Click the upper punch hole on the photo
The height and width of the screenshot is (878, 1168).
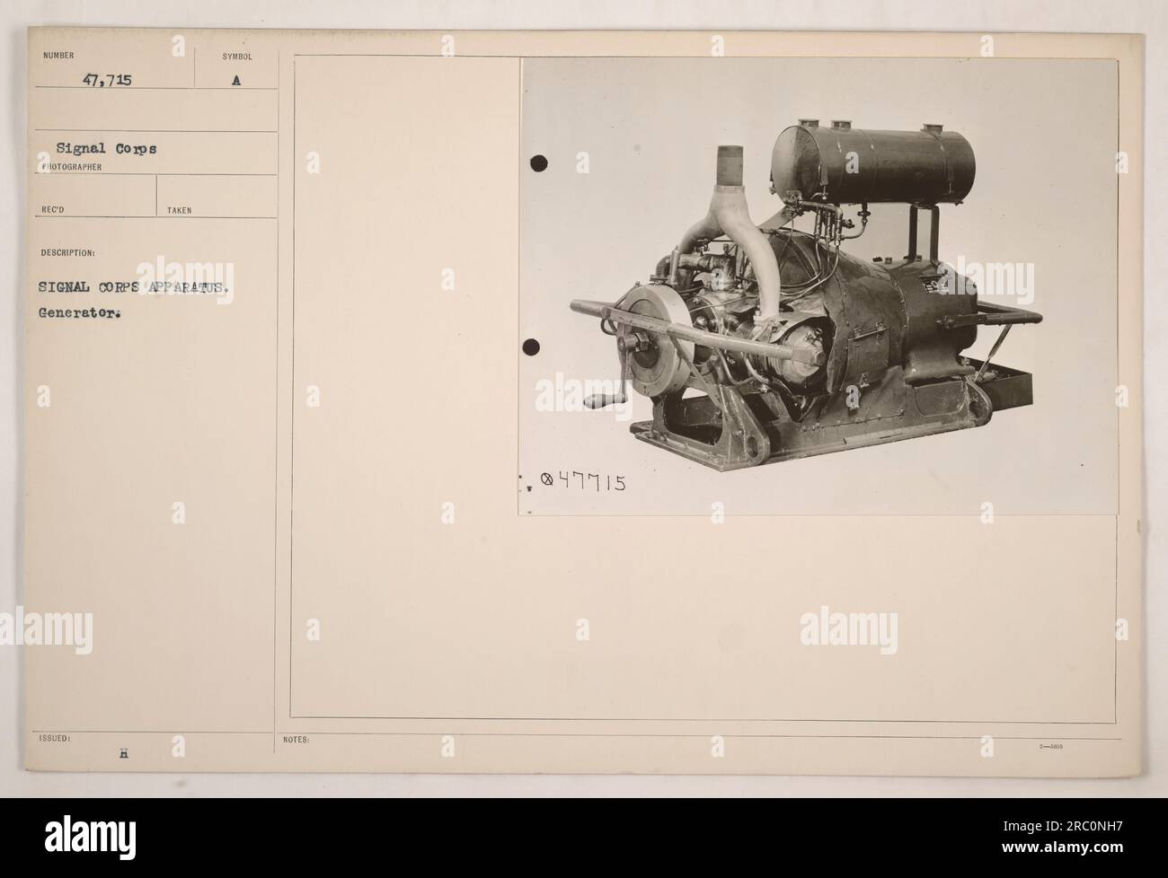(x=539, y=163)
